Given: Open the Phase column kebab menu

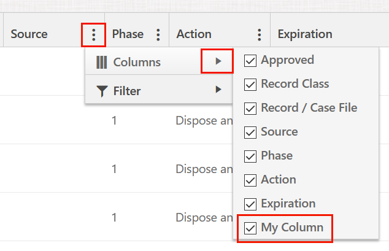Looking at the screenshot, I should pos(158,34).
